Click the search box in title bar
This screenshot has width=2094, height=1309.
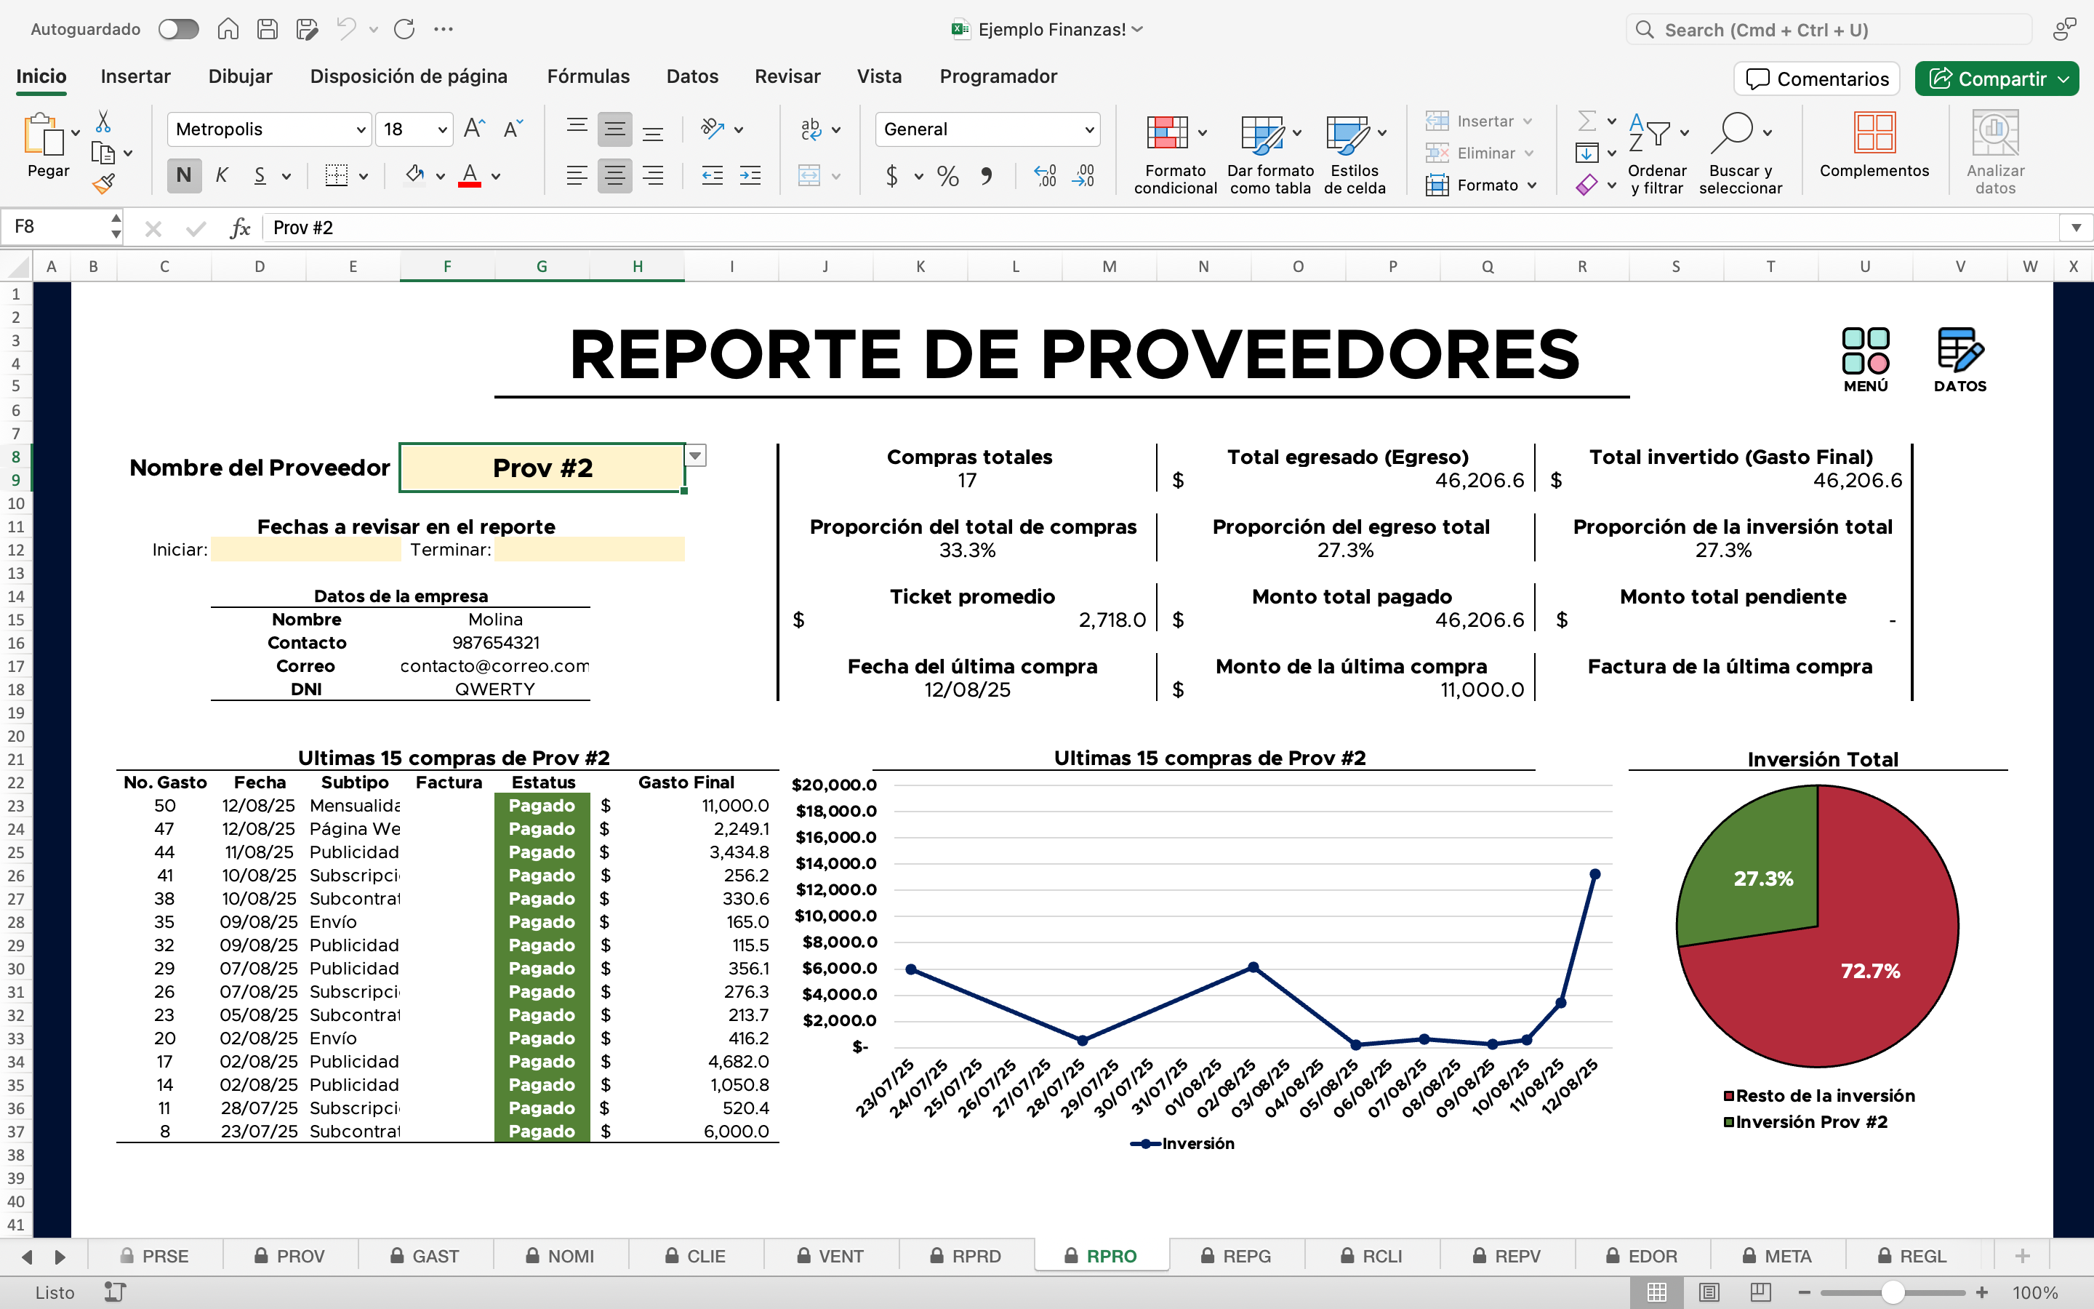click(x=1829, y=29)
